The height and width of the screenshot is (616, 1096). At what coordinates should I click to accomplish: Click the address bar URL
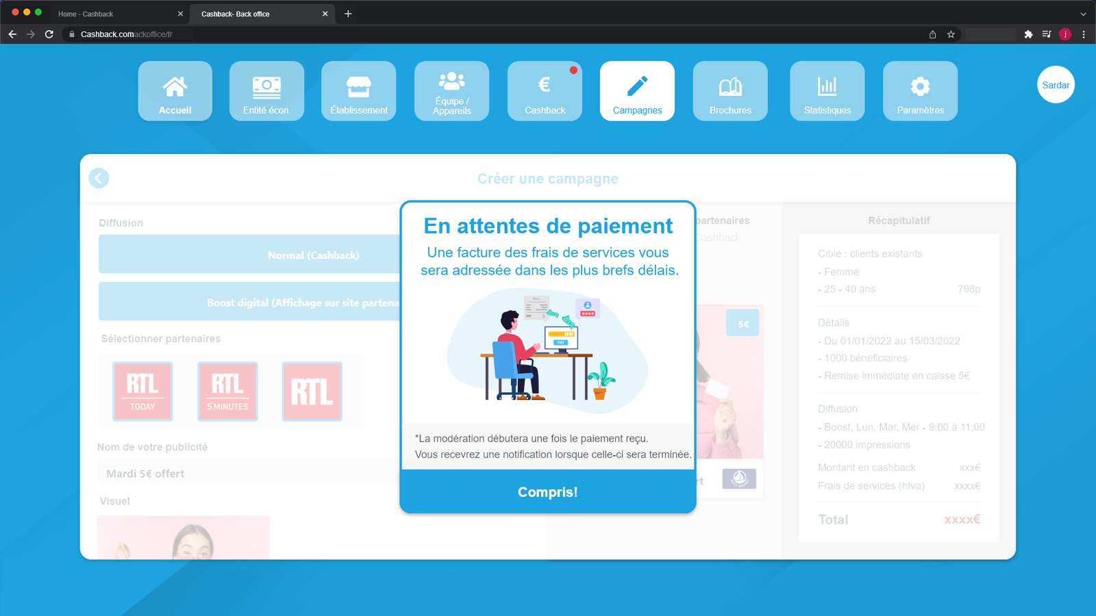127,34
